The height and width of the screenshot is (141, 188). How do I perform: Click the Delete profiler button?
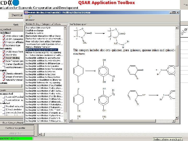point(15,133)
